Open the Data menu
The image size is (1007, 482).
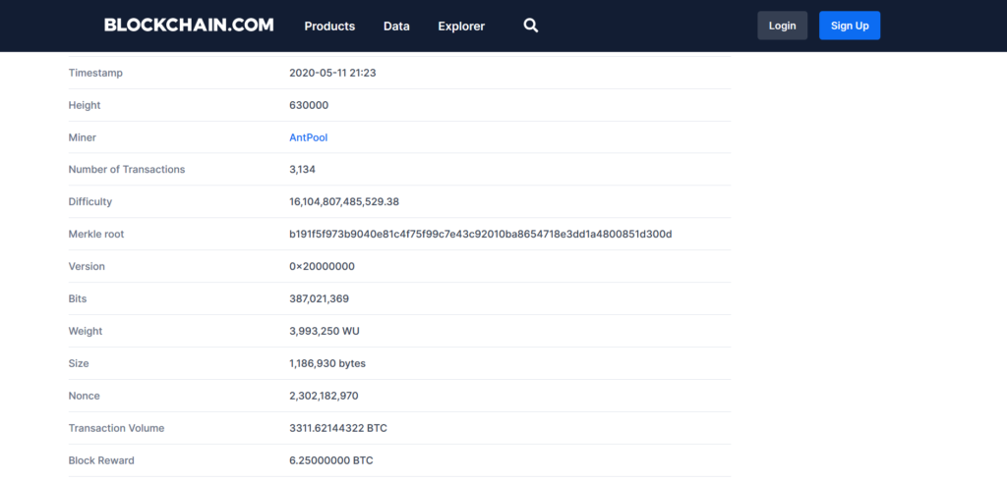396,27
